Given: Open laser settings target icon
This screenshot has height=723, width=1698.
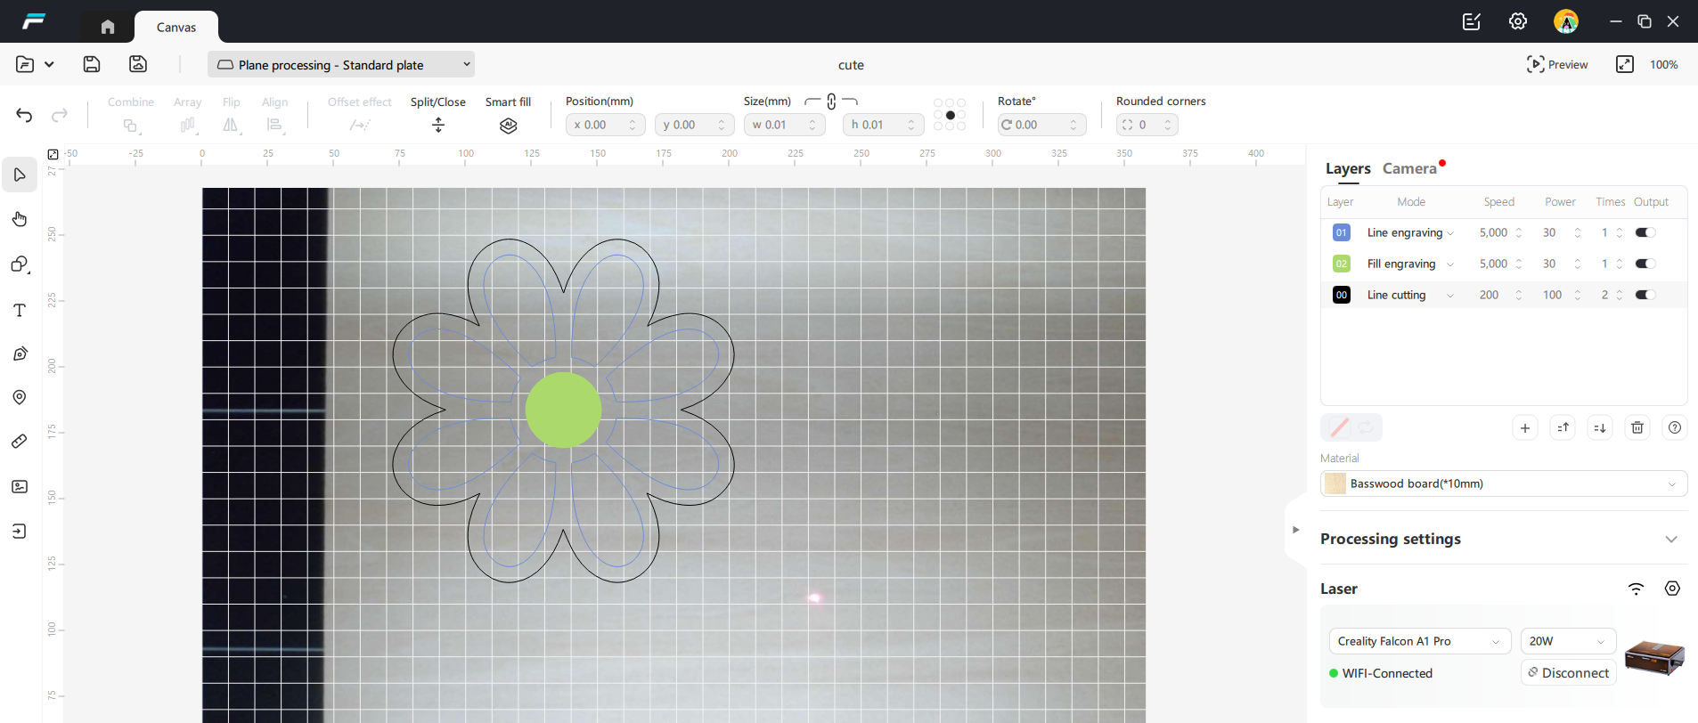Looking at the screenshot, I should click(x=1672, y=589).
